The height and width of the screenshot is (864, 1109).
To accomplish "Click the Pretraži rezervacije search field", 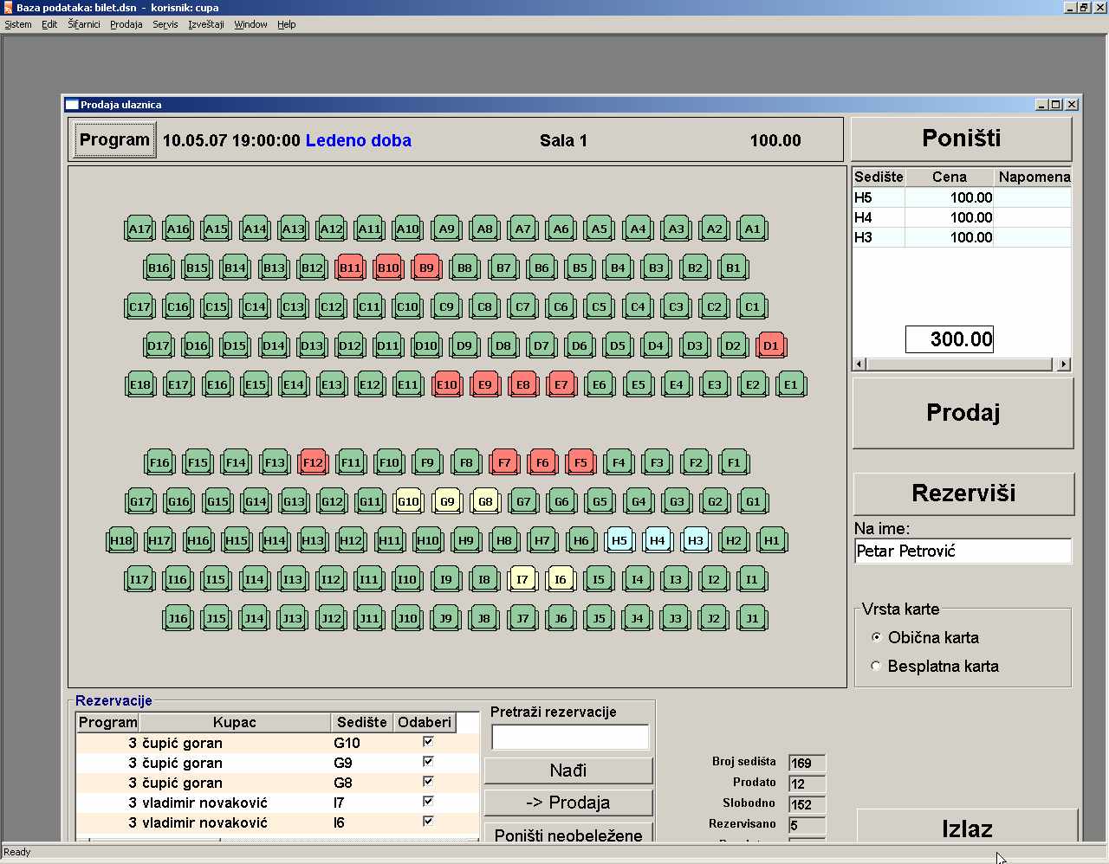I will [570, 737].
